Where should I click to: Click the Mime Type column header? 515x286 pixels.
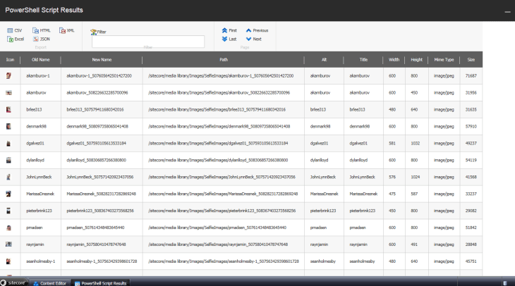(x=444, y=60)
